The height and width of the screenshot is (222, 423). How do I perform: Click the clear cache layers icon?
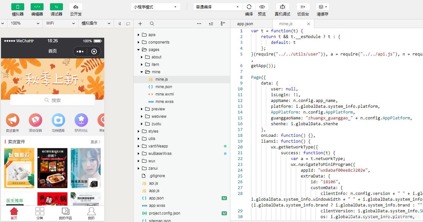click(322, 7)
